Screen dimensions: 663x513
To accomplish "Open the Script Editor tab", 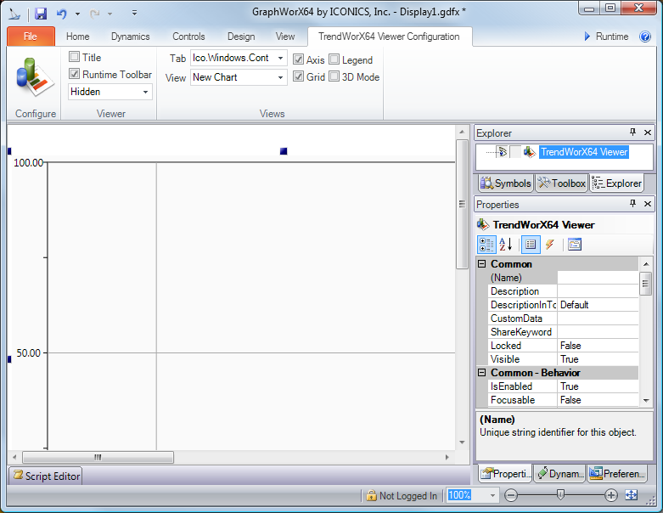I will [x=46, y=476].
